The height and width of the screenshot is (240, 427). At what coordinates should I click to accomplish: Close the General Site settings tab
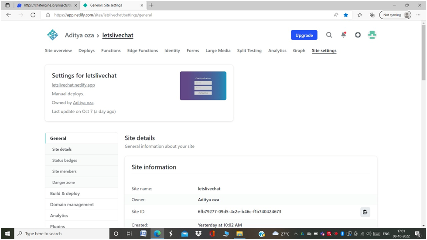[x=142, y=5]
